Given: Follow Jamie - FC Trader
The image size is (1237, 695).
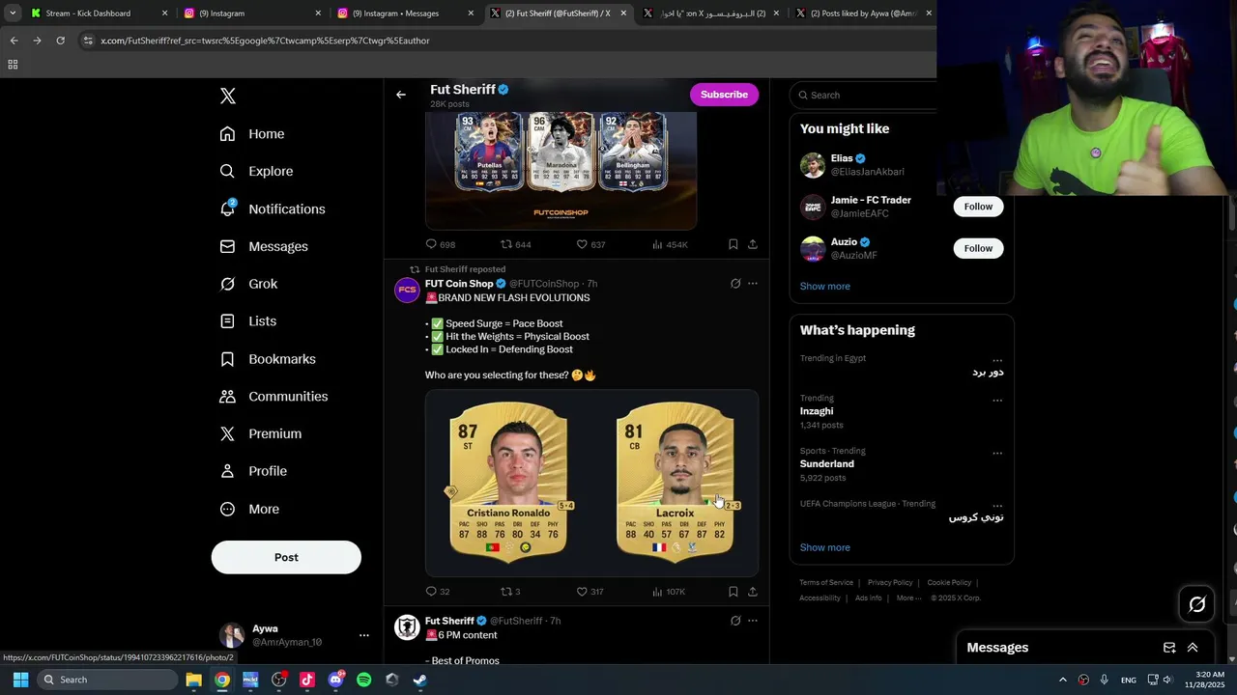Looking at the screenshot, I should coord(978,207).
